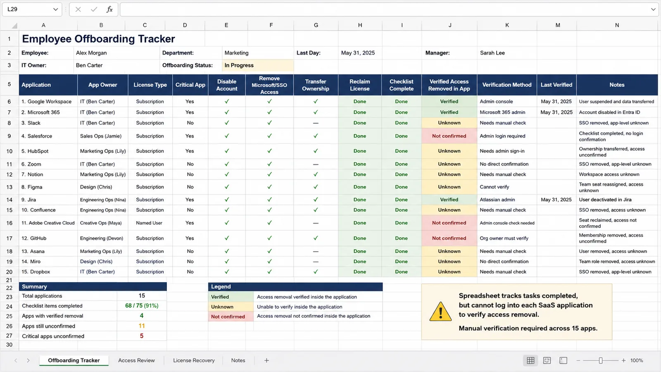Open the insert function fx icon

(x=109, y=9)
